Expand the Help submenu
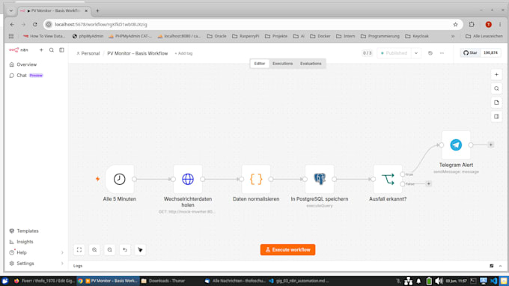Screen dimensions: 509x286 coord(62,252)
